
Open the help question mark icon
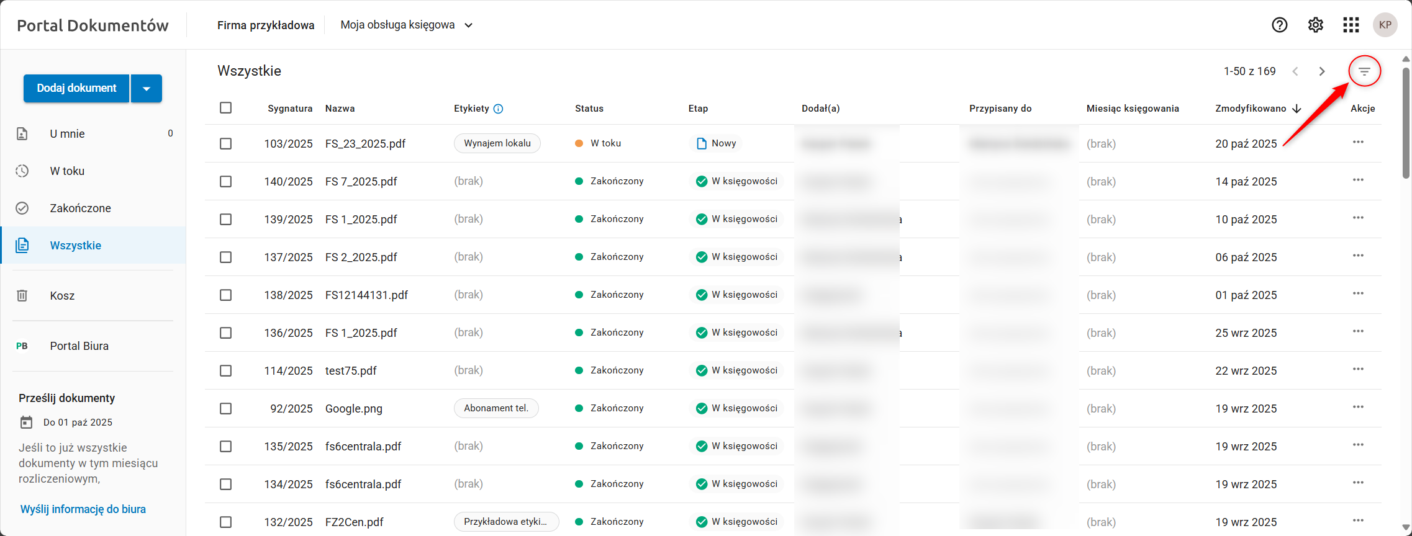pyautogui.click(x=1279, y=25)
